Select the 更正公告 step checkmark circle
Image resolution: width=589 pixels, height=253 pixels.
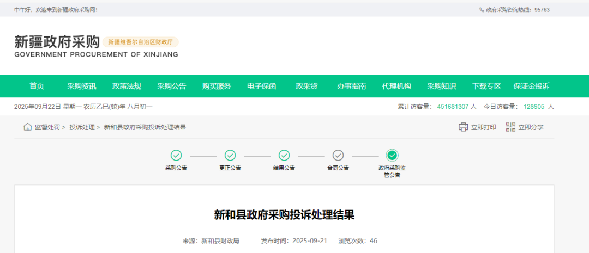pyautogui.click(x=230, y=155)
